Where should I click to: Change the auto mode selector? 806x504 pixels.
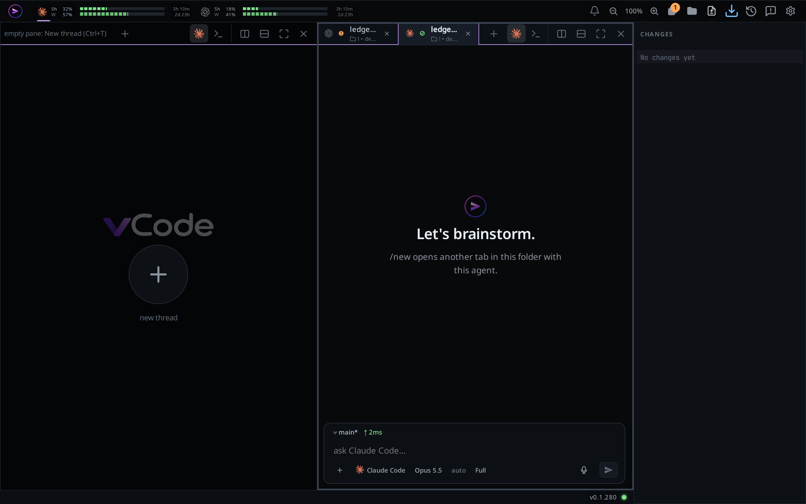pos(458,470)
